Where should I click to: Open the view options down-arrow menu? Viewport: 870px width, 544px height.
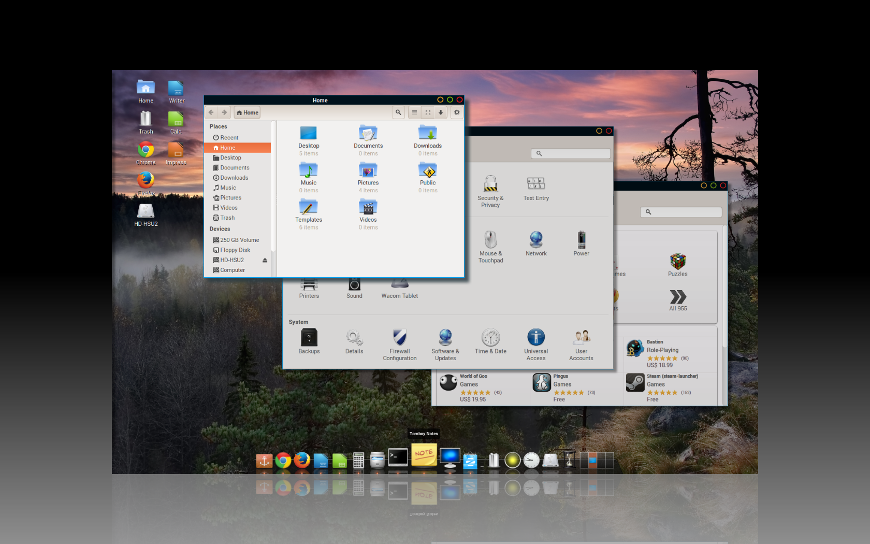pyautogui.click(x=441, y=112)
